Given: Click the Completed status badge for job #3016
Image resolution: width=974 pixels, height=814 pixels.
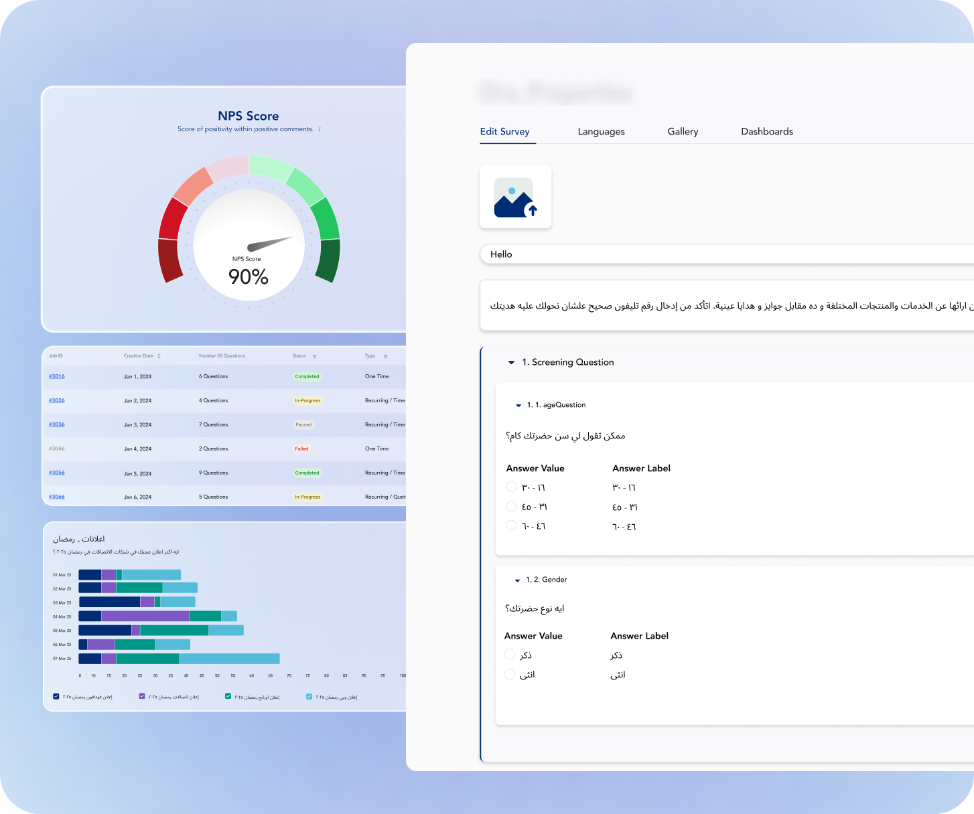Looking at the screenshot, I should coord(307,376).
